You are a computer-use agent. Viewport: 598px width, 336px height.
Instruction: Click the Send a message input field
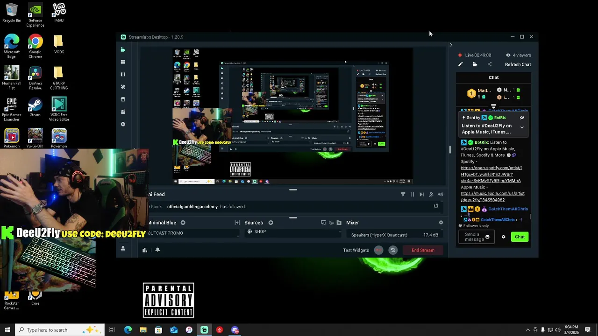tap(476, 237)
